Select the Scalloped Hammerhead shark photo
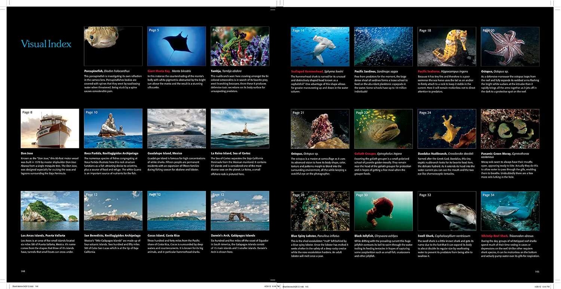This screenshot has width=561, height=289. pos(320,46)
